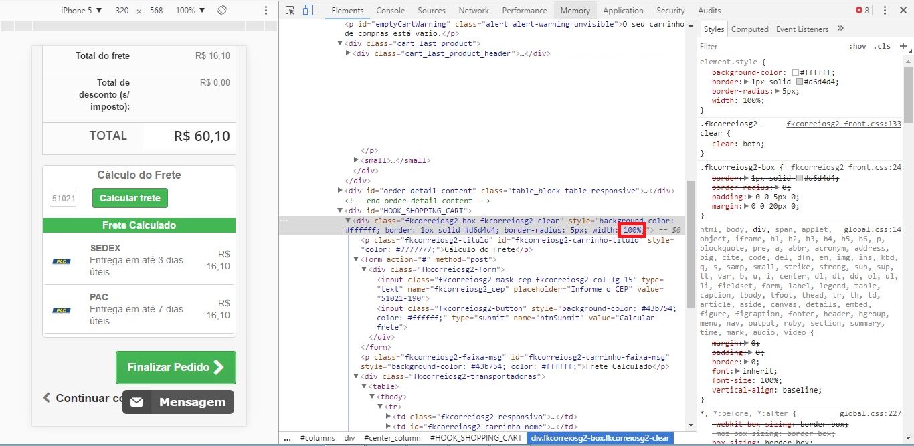Open the Security tab
This screenshot has width=914, height=446.
click(670, 11)
